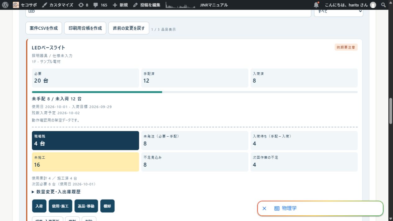Click the LEDベースライト item title
The width and height of the screenshot is (393, 221).
coord(48,47)
